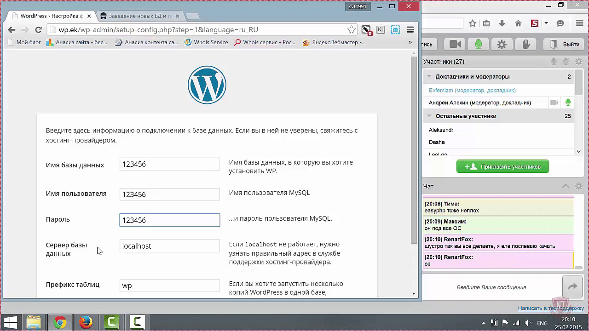The width and height of the screenshot is (589, 331).
Task: Open the Участники panel settings gear
Action: [578, 62]
